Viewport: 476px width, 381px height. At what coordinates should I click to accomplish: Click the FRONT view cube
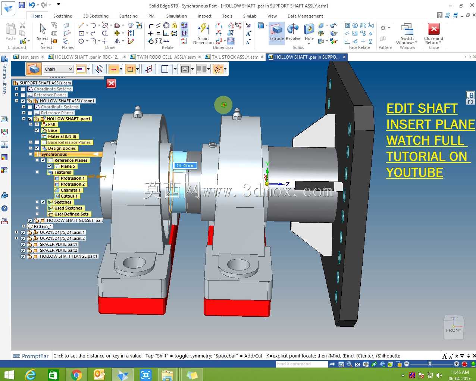pyautogui.click(x=454, y=327)
